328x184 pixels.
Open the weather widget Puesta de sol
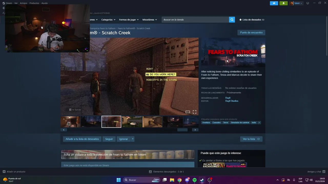click(x=12, y=180)
